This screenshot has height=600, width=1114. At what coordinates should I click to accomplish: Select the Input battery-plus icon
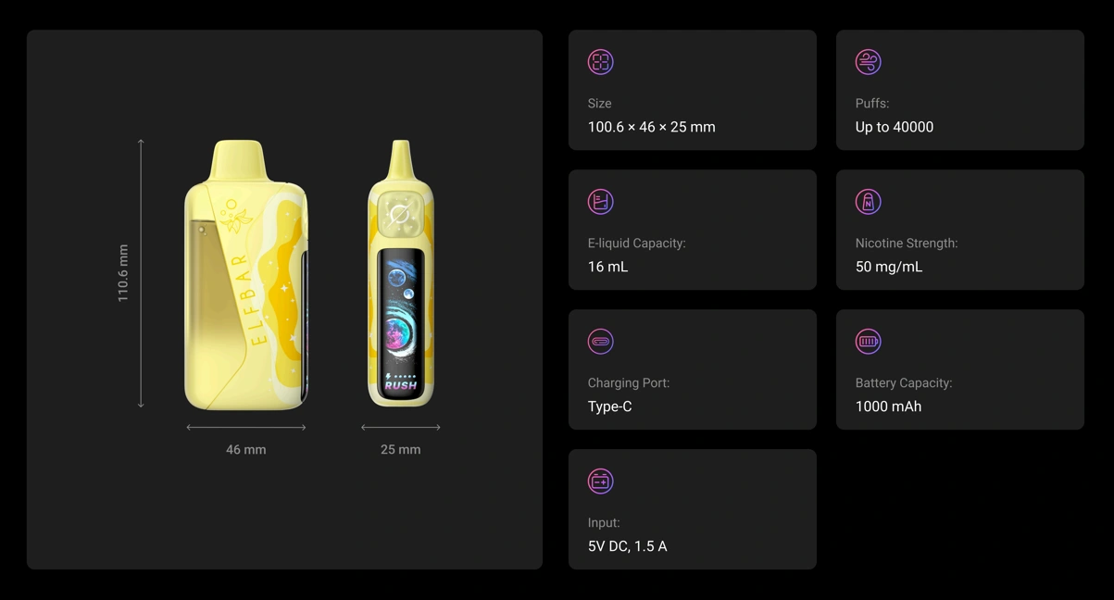point(600,481)
